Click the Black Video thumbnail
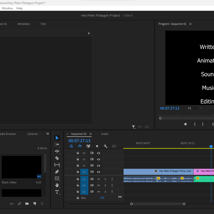Screen dimensions: 214x214 [x=21, y=167]
